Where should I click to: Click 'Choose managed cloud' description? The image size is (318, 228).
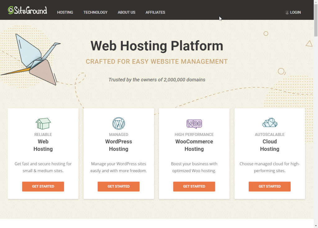[x=270, y=167]
